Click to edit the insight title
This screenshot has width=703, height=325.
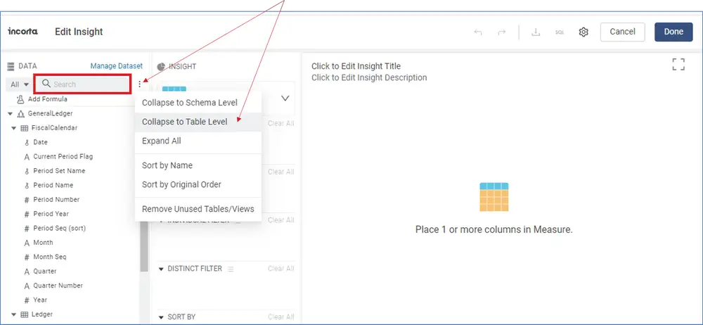[x=356, y=66]
